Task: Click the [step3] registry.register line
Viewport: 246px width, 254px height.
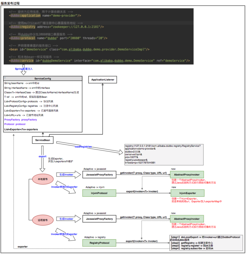Action: point(192,246)
